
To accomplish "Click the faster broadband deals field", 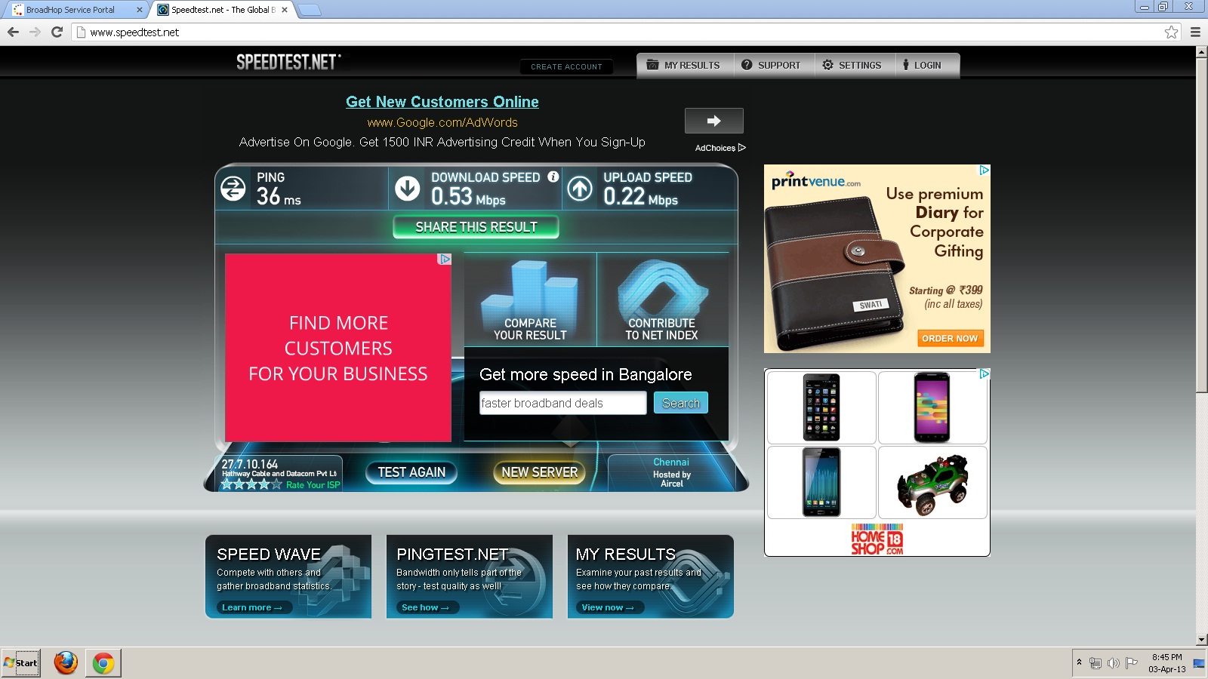I will coord(563,403).
